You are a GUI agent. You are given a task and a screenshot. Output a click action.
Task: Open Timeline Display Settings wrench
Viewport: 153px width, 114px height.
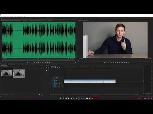point(60,68)
